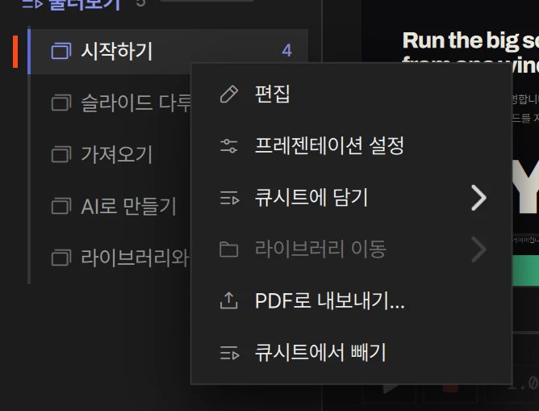
Task: Click the slides icon next to 시작하기
Action: (61, 51)
